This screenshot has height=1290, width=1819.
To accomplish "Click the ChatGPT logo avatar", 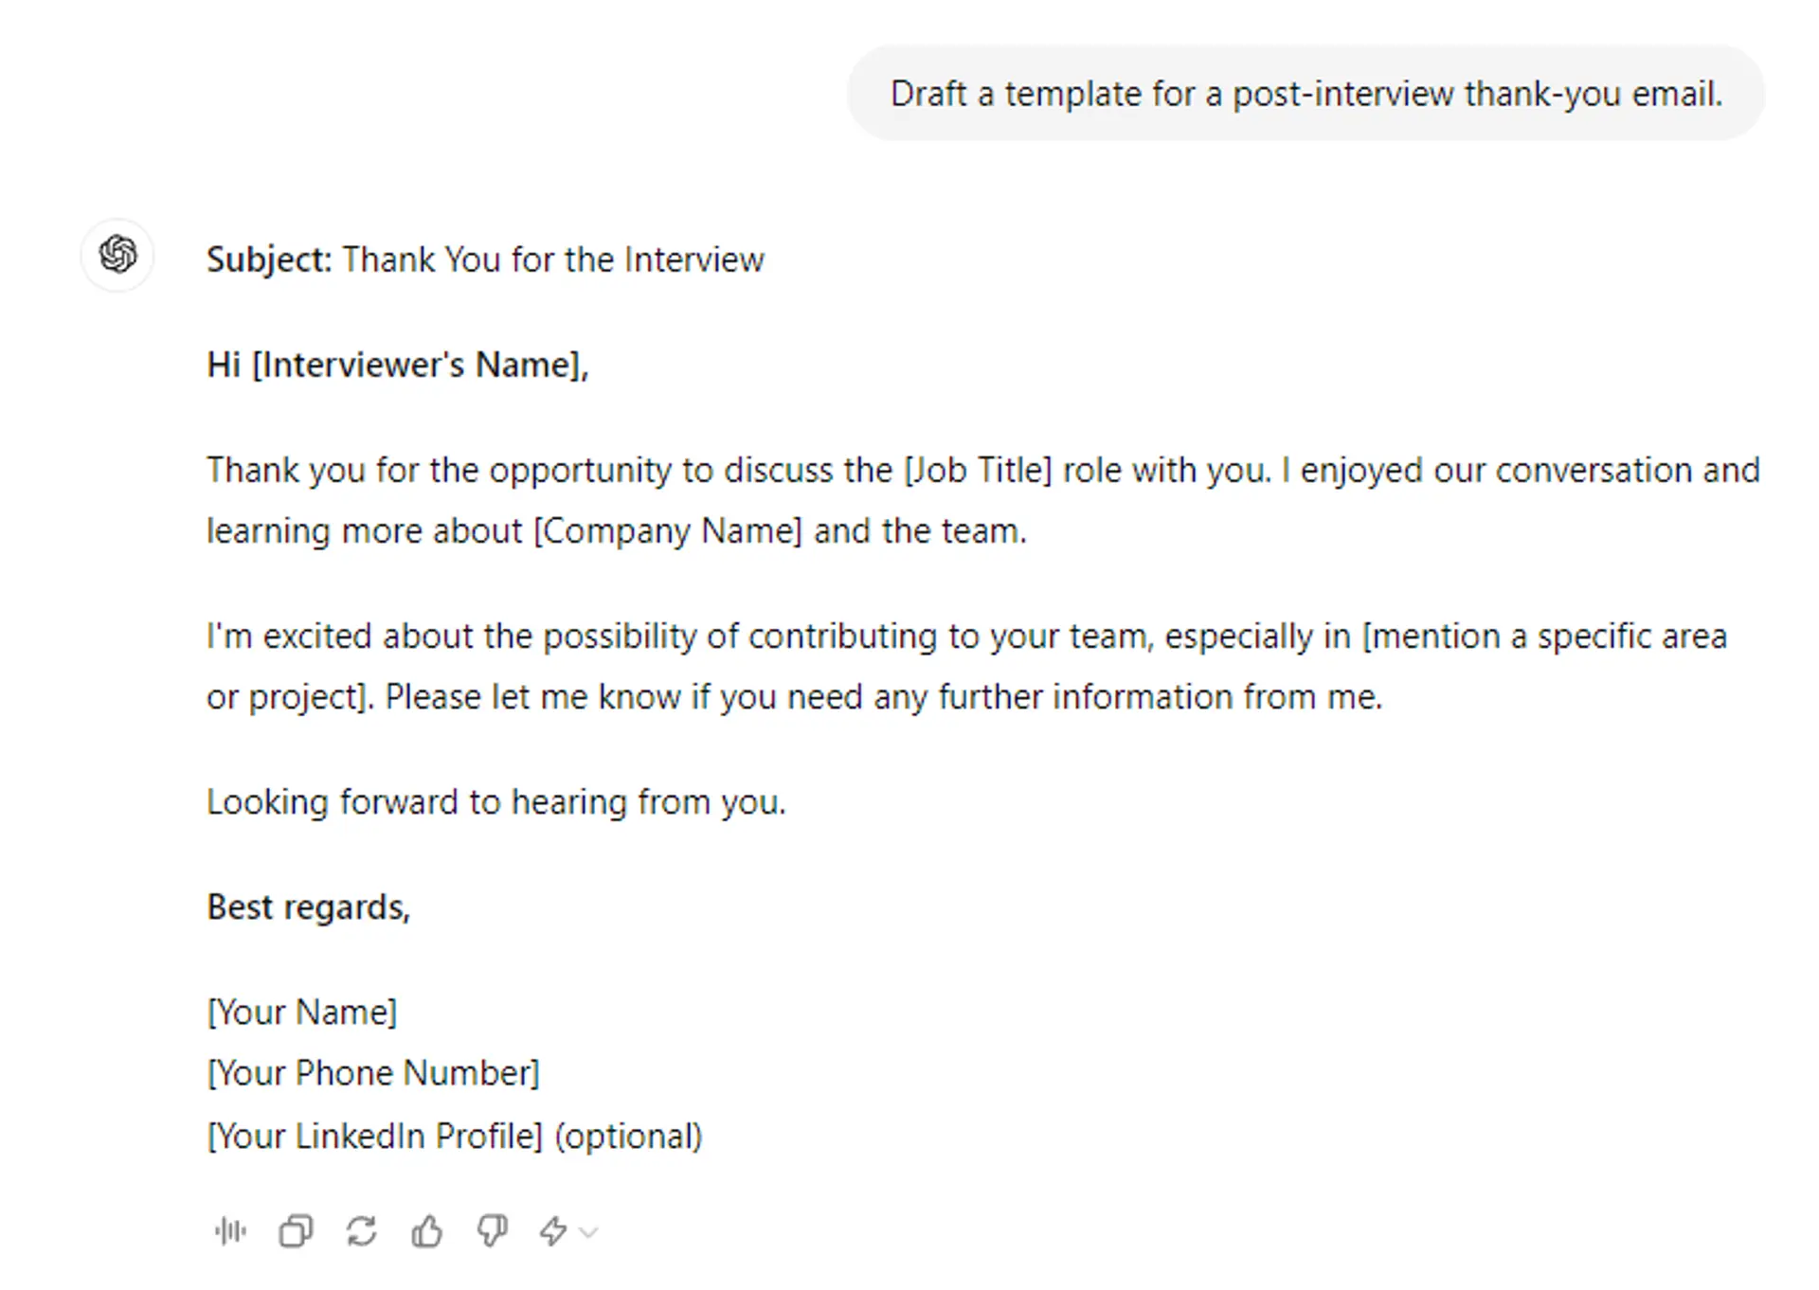I will point(117,255).
